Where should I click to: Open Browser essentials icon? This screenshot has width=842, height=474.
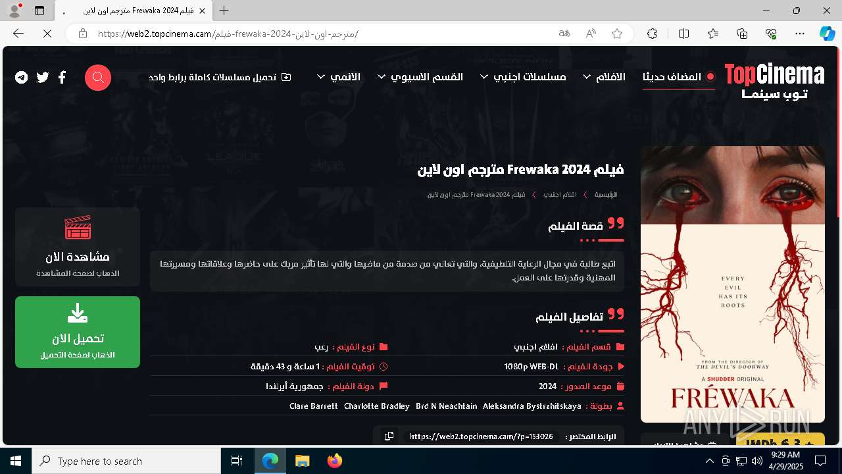771,34
